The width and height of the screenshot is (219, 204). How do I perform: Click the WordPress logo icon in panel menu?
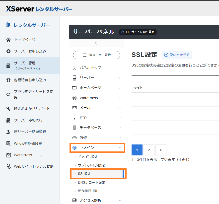click(74, 98)
